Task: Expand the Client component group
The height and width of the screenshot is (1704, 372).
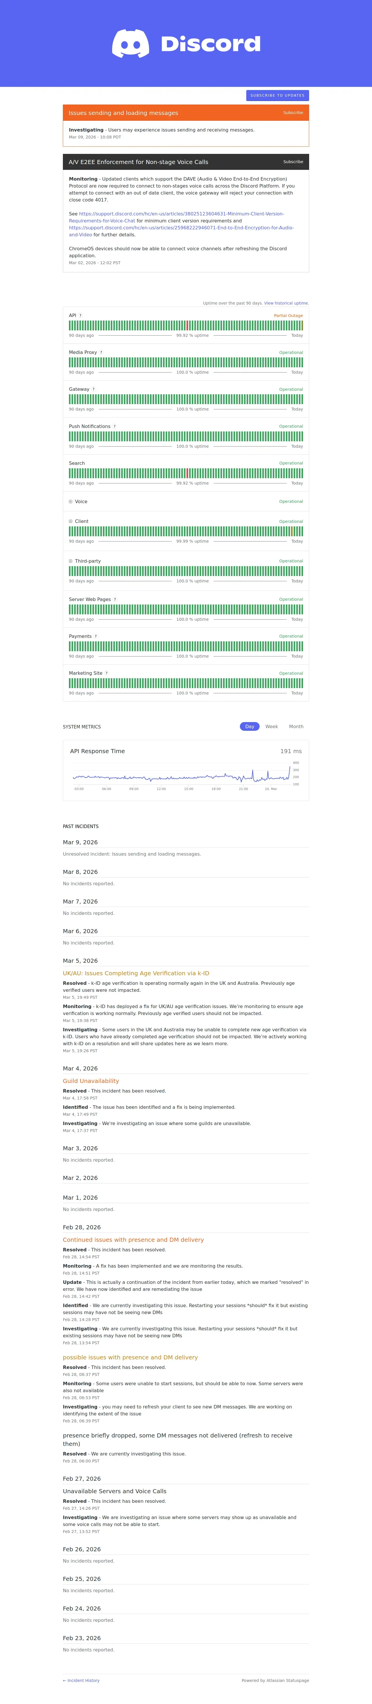Action: pos(71,521)
